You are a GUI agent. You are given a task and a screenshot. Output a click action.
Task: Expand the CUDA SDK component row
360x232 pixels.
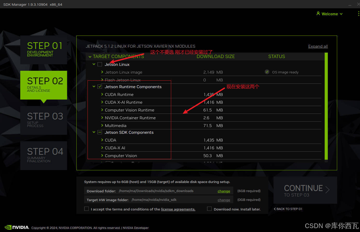coord(102,140)
